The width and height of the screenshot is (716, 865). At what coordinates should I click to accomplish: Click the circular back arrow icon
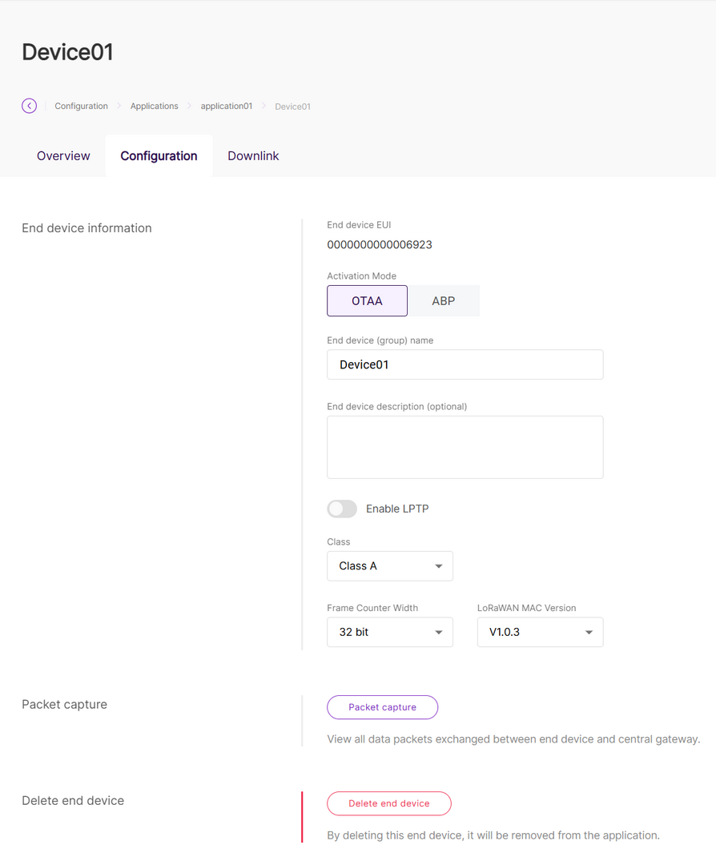[x=30, y=106]
